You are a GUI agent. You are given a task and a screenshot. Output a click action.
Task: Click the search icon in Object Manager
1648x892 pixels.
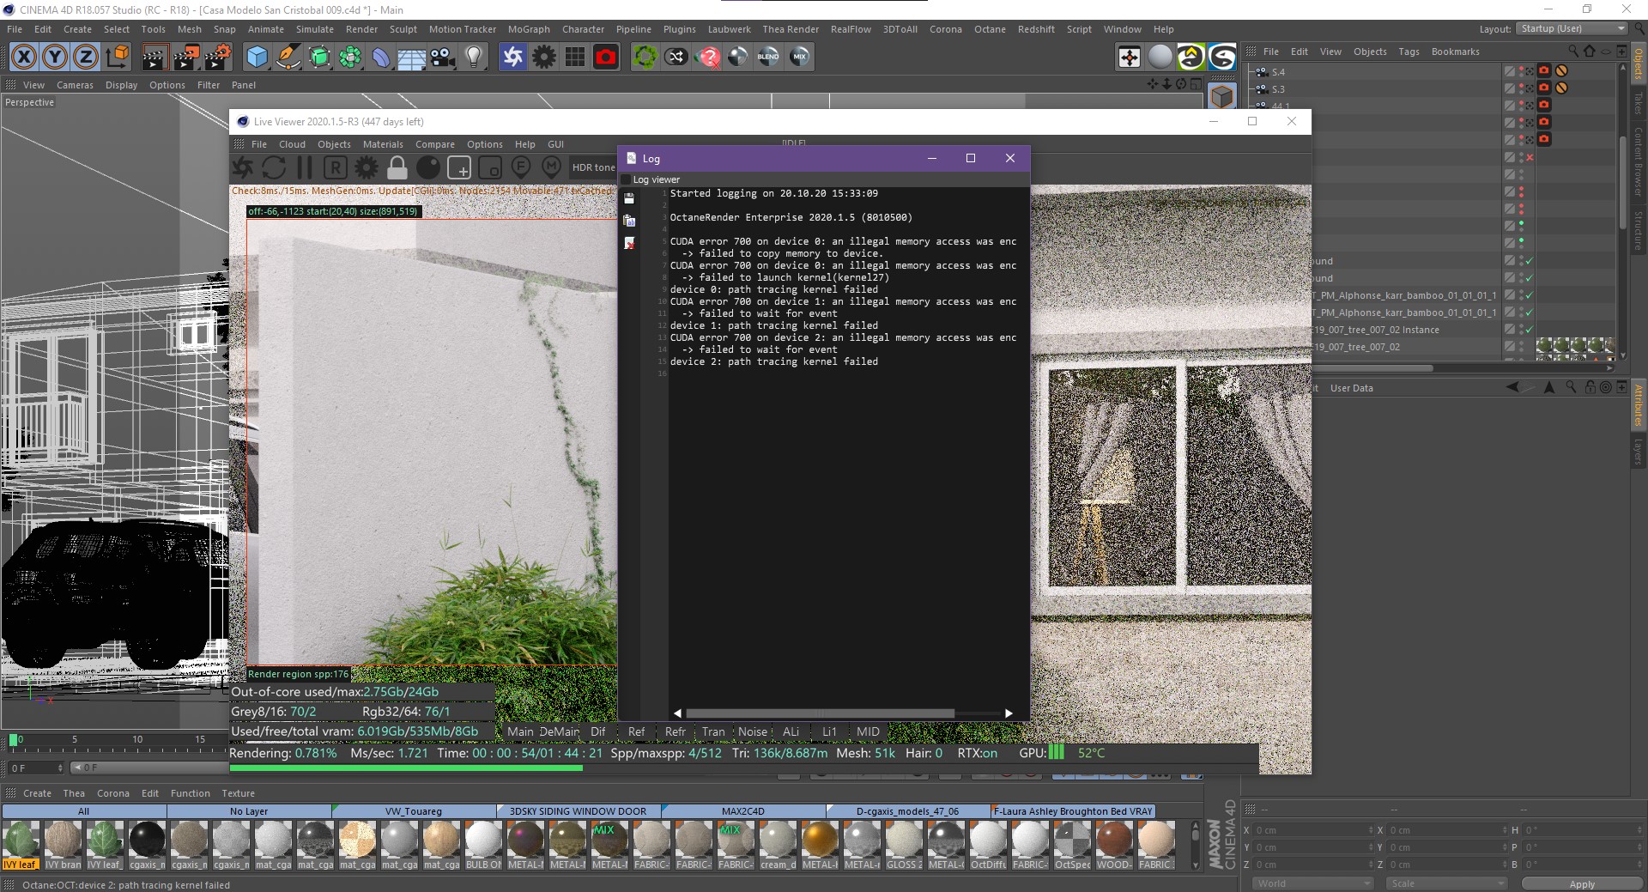(x=1573, y=52)
